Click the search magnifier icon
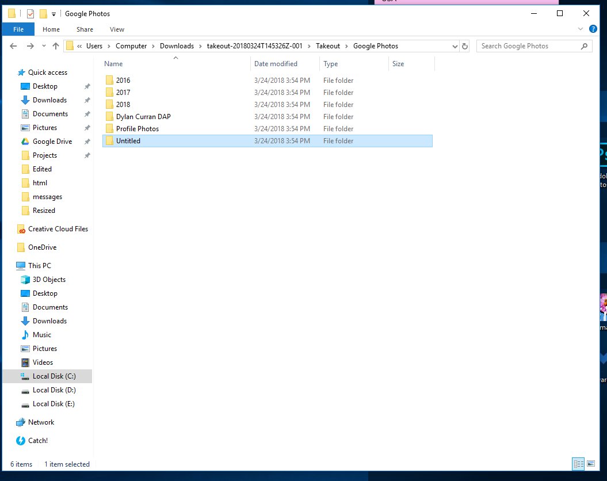This screenshot has height=481, width=607. coord(584,46)
